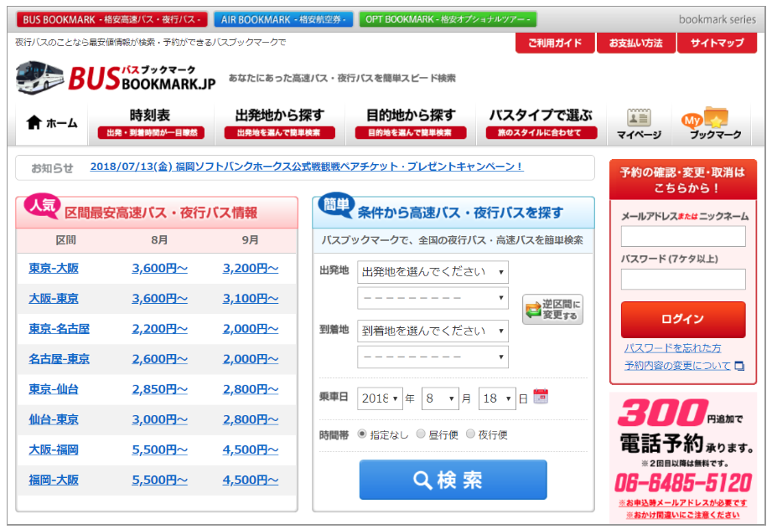Click 東京-大阪 September price 3,200円～
Screen dimensions: 772x529
pyautogui.click(x=251, y=269)
